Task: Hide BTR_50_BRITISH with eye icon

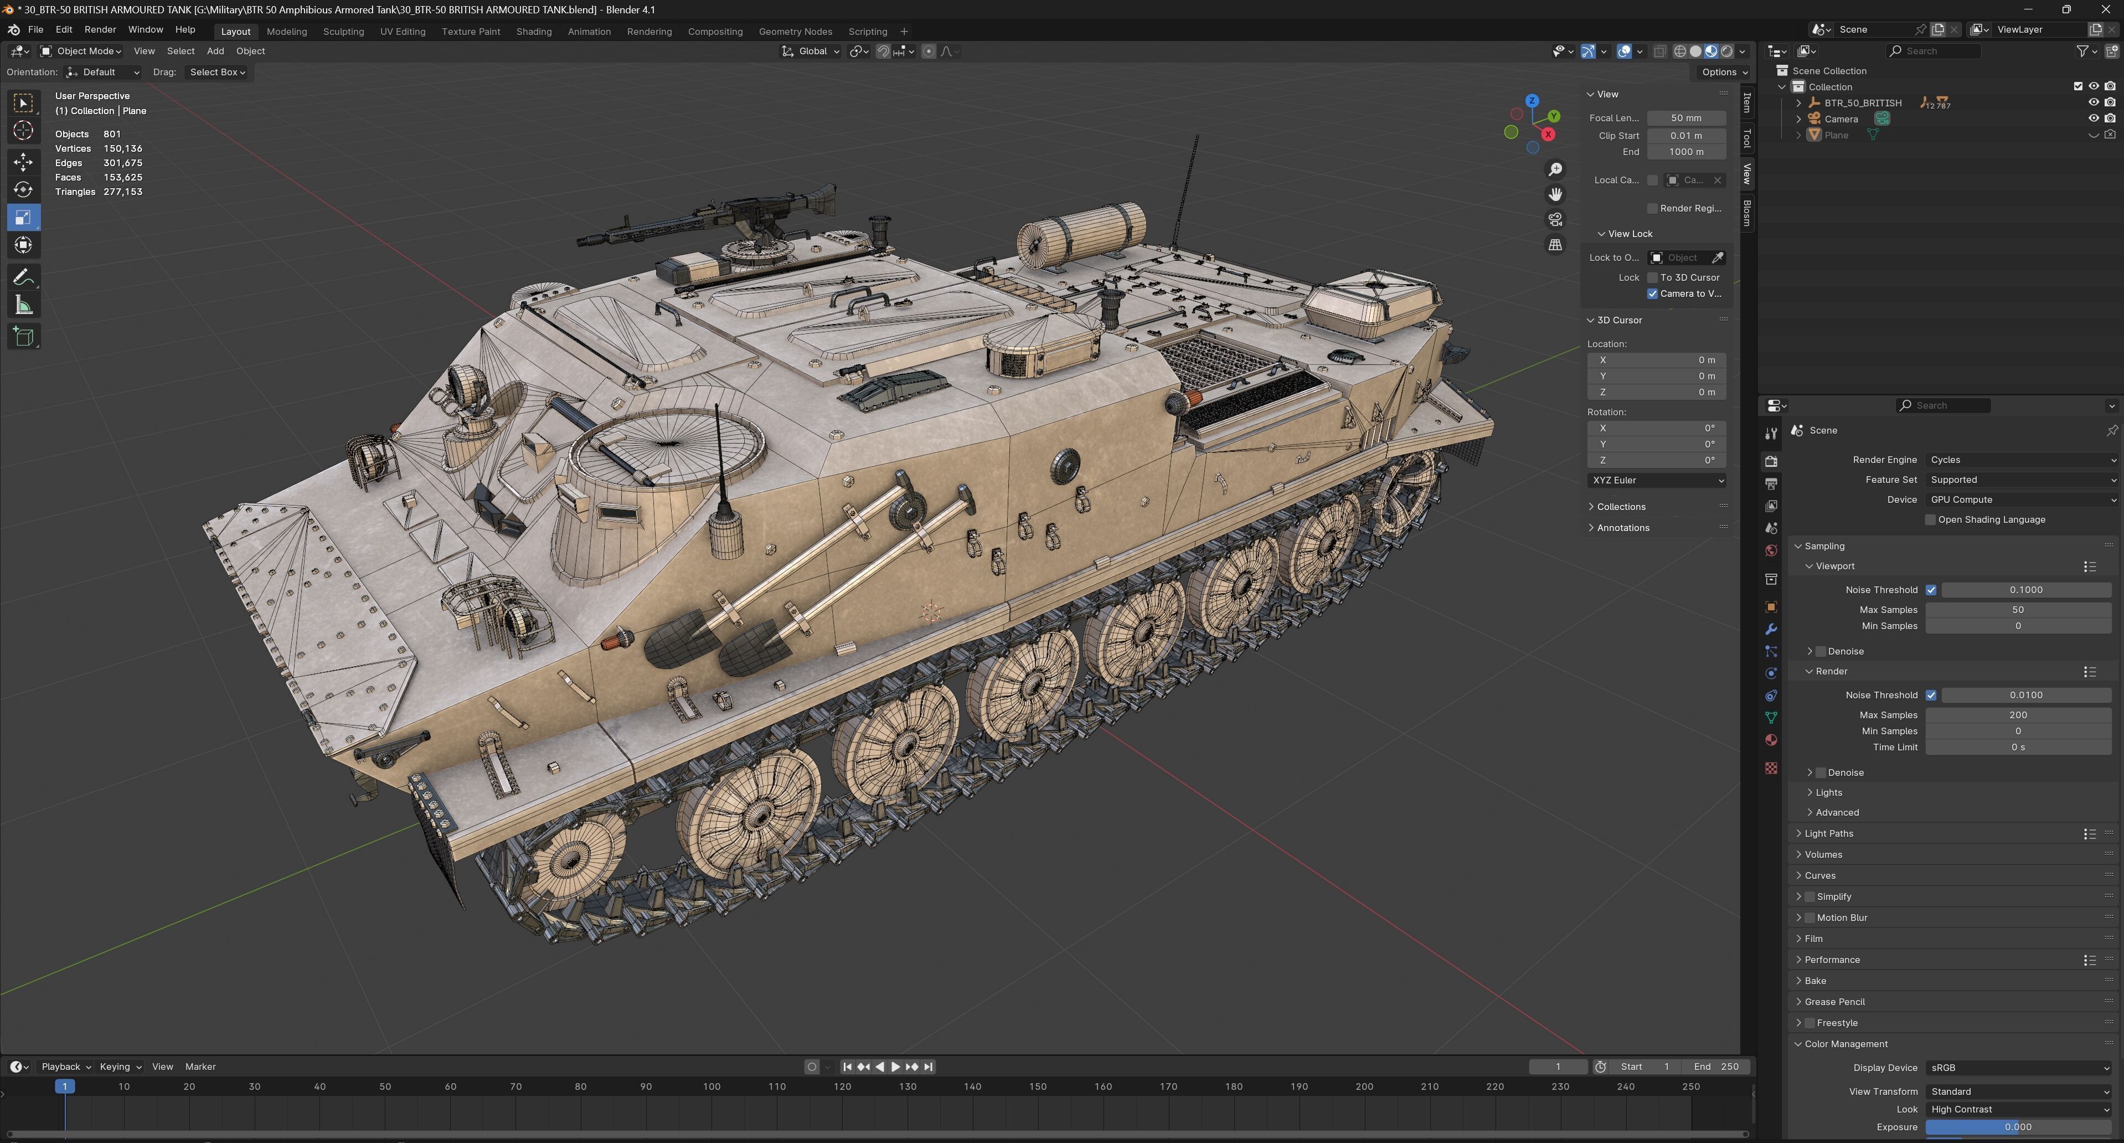Action: click(2094, 103)
